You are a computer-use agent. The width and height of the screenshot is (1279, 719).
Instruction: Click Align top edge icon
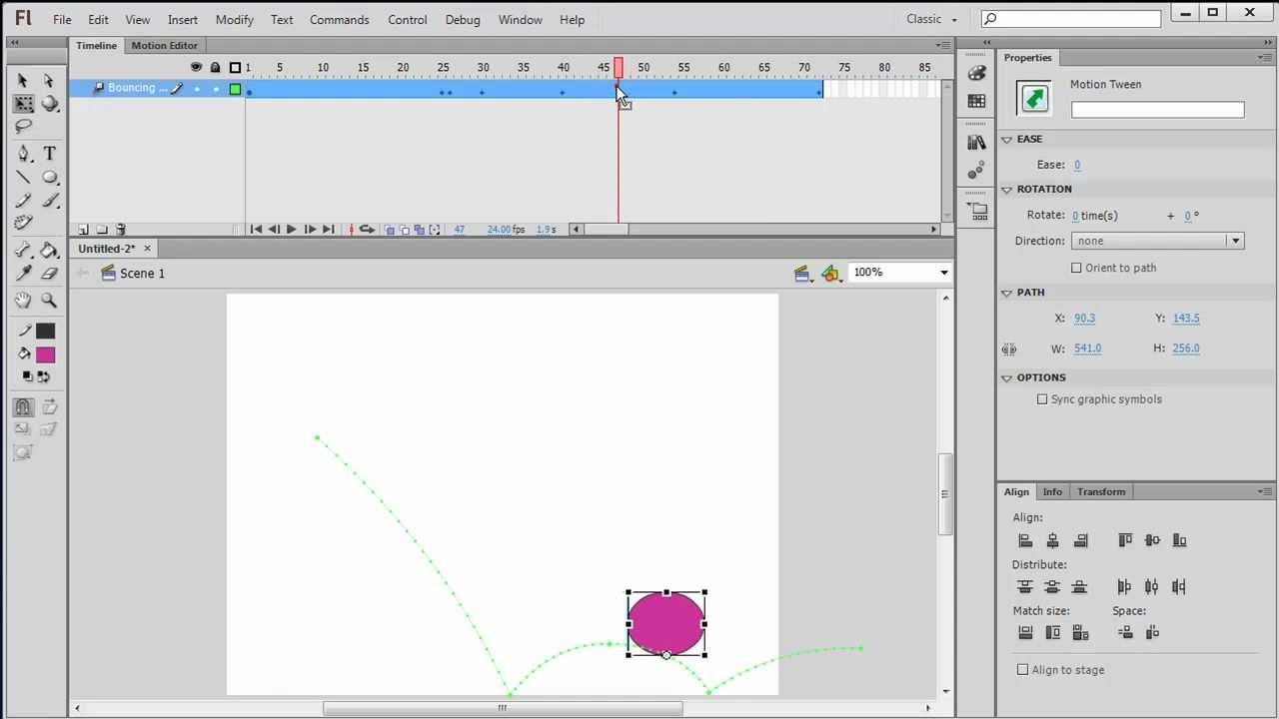[1125, 540]
